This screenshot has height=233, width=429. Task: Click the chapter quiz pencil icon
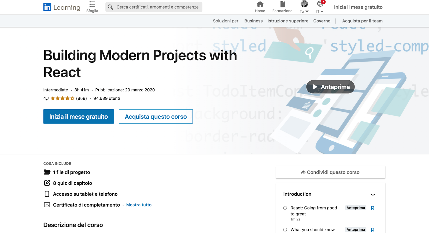tap(47, 183)
